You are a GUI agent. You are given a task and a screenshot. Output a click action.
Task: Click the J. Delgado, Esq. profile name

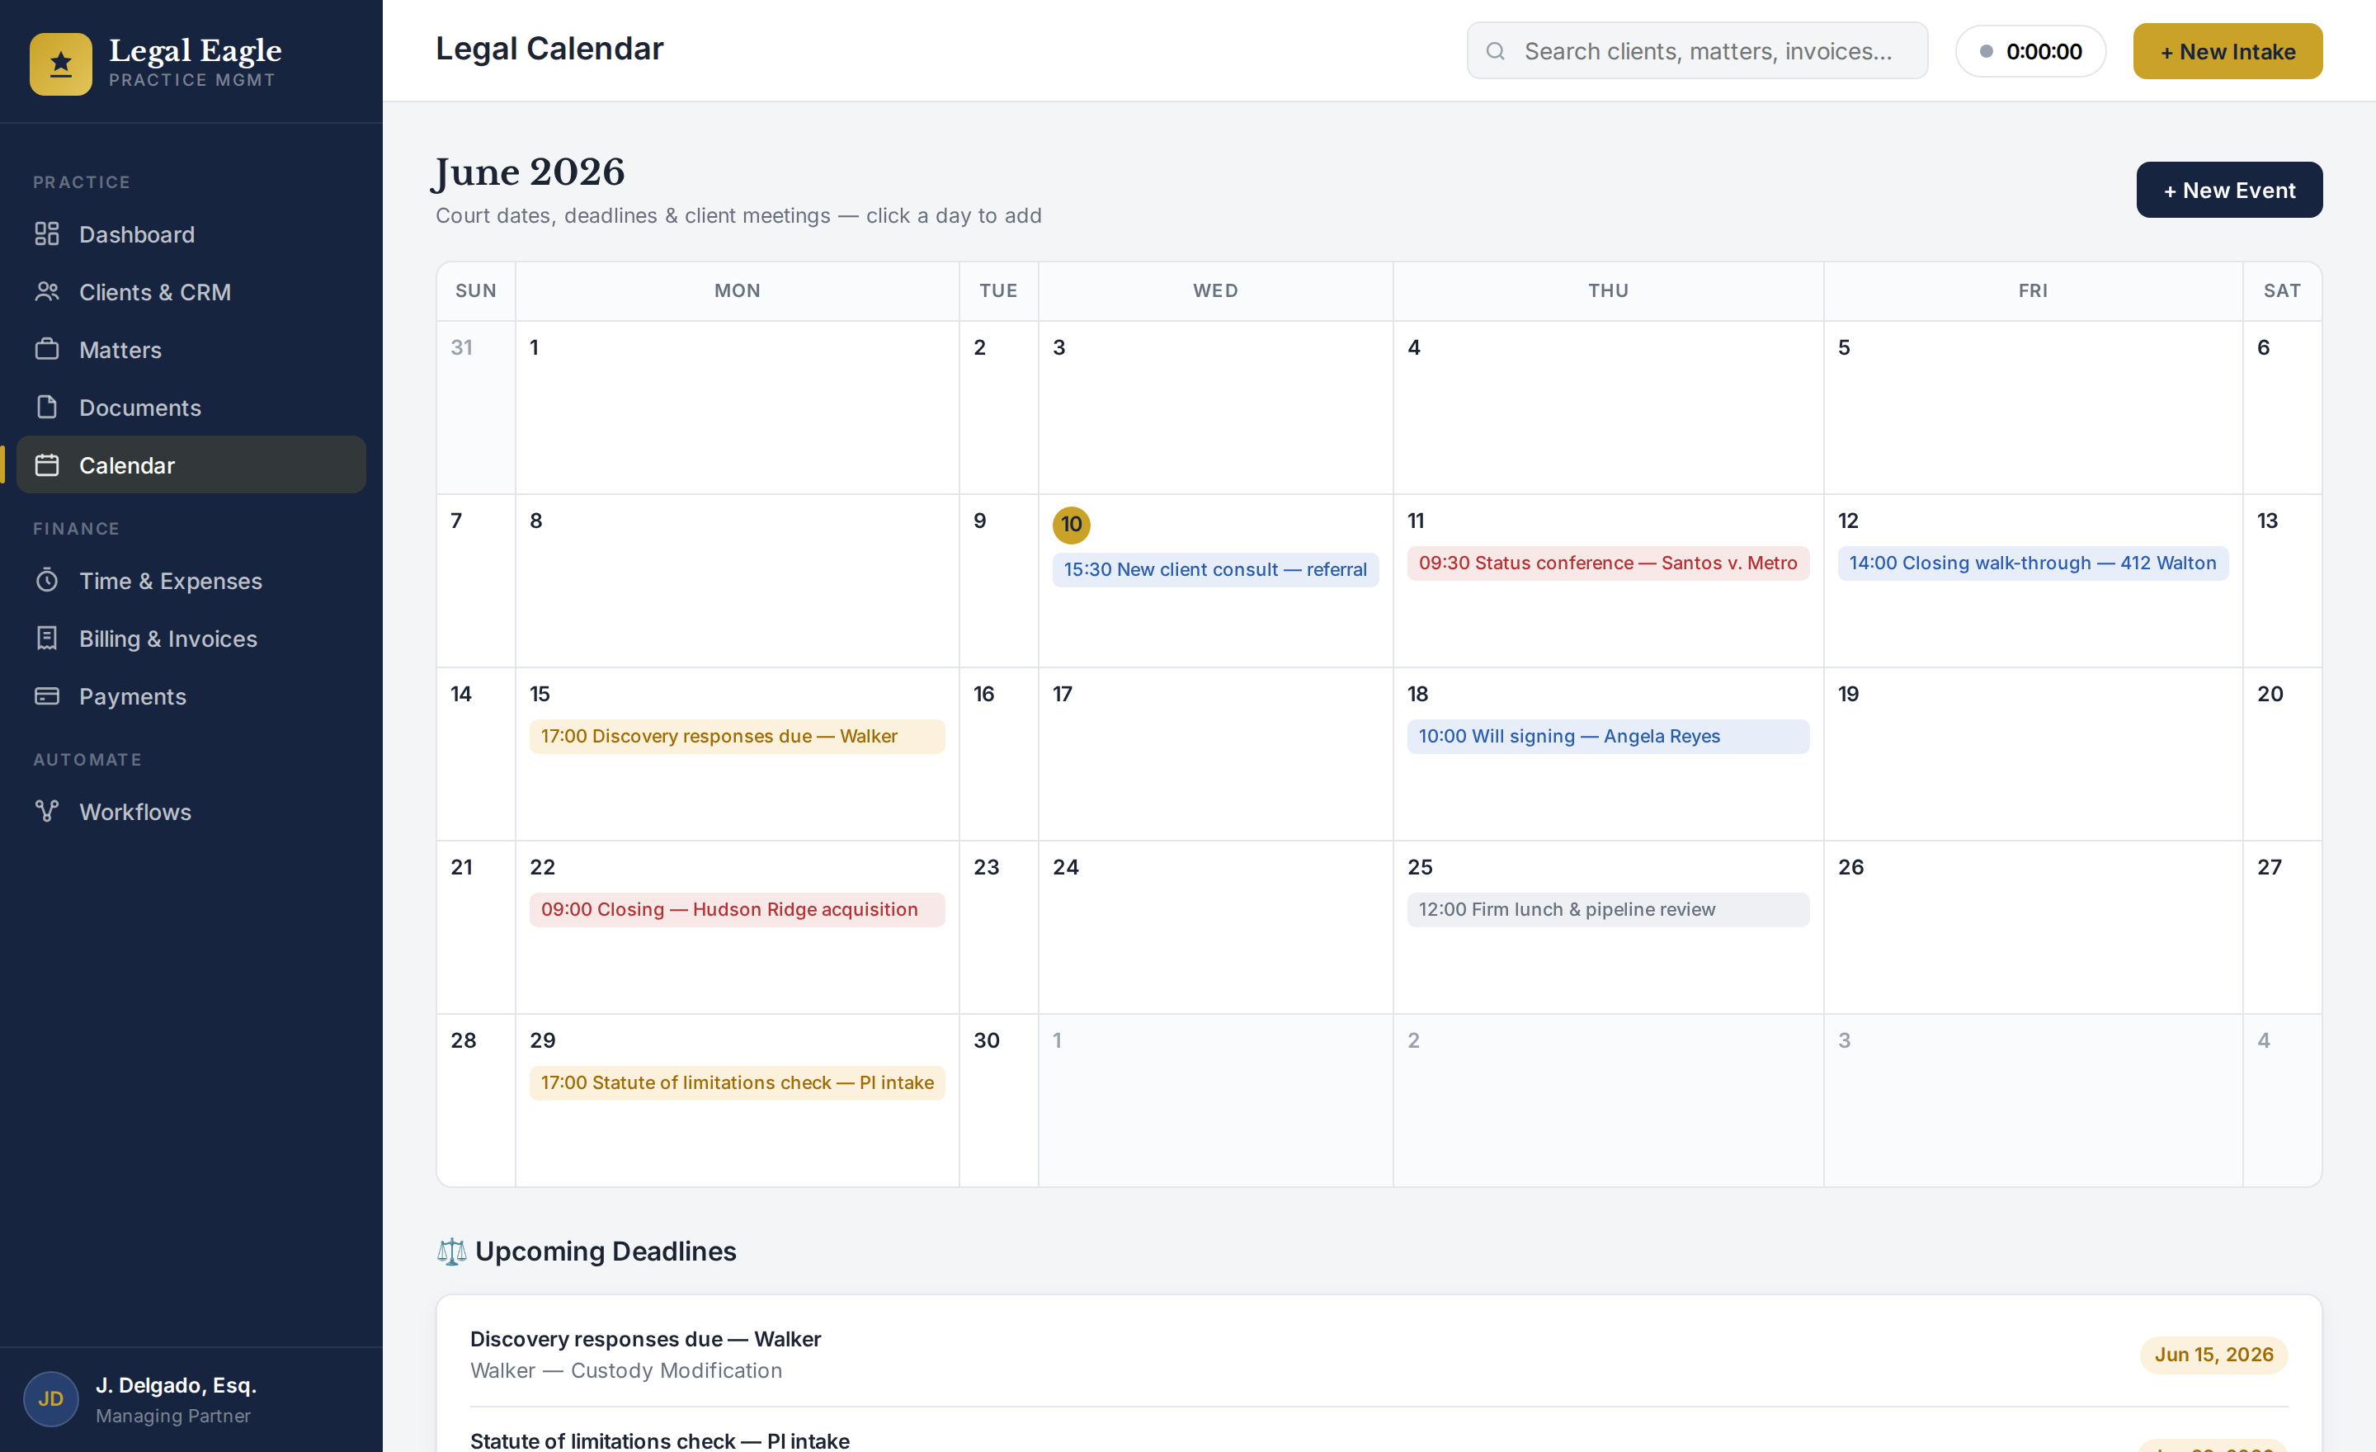pyautogui.click(x=176, y=1384)
